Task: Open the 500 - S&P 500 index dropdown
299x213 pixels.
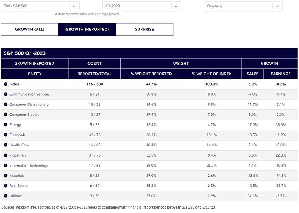Action: pyautogui.click(x=40, y=6)
